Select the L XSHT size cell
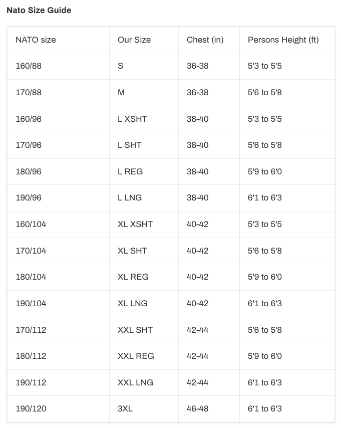This screenshot has height=428, width=341. [132, 119]
